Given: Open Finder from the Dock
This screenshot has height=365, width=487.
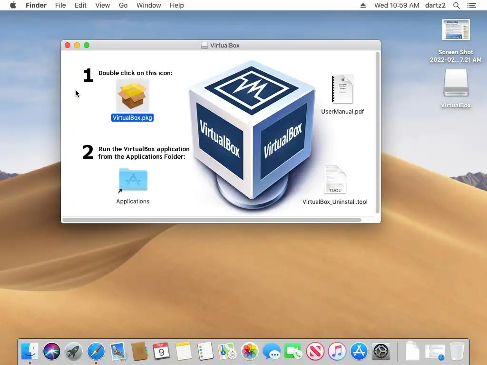Looking at the screenshot, I should click(x=30, y=351).
